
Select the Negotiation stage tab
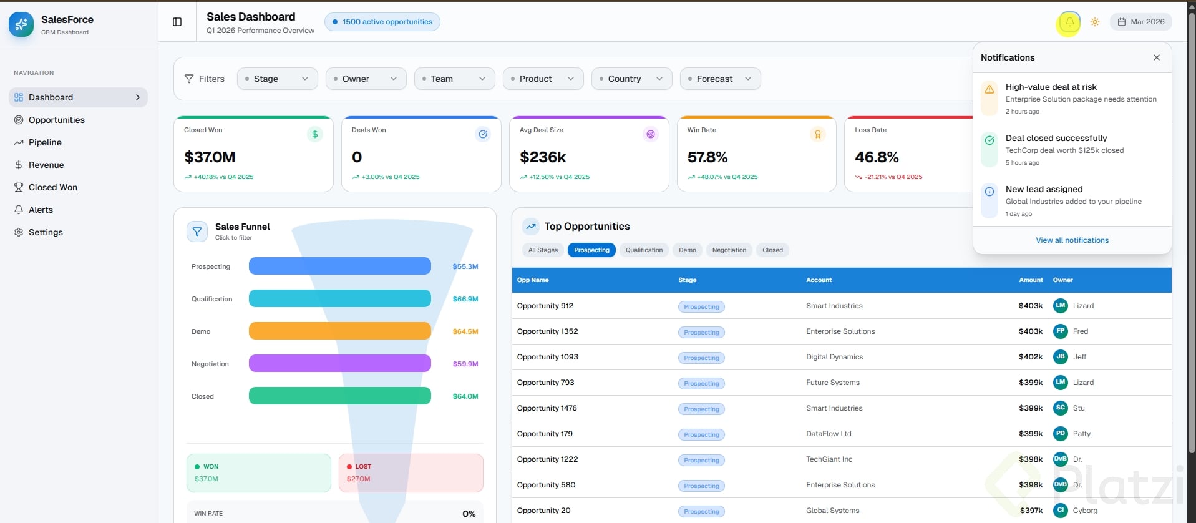(729, 250)
